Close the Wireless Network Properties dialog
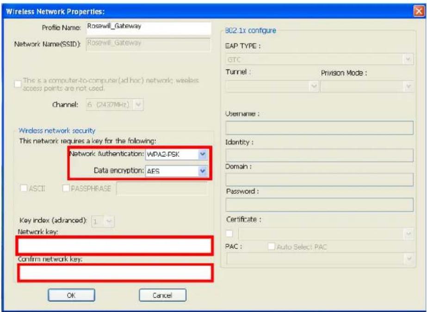427x312 pixels. pos(419,12)
